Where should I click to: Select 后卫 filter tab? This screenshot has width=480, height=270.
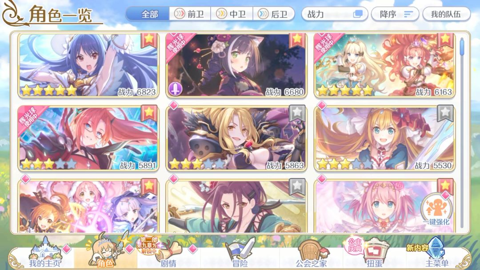[x=273, y=14]
